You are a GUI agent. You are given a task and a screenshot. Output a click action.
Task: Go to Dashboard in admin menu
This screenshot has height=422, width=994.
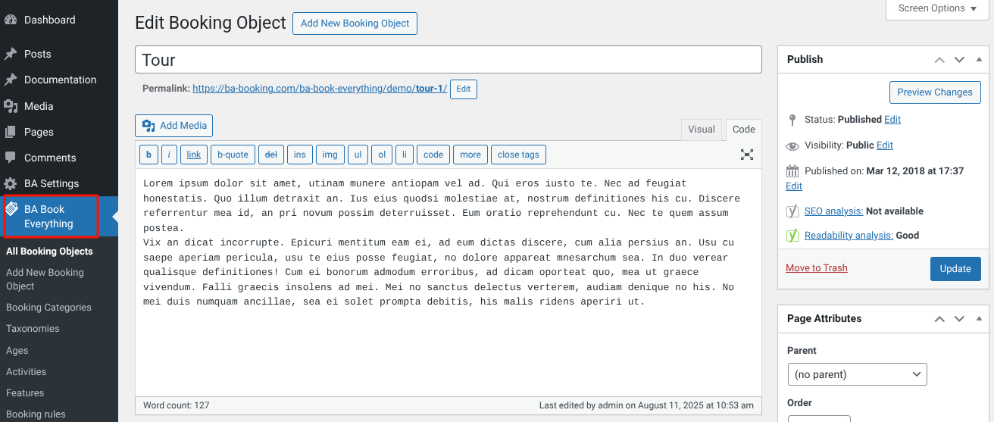point(49,20)
